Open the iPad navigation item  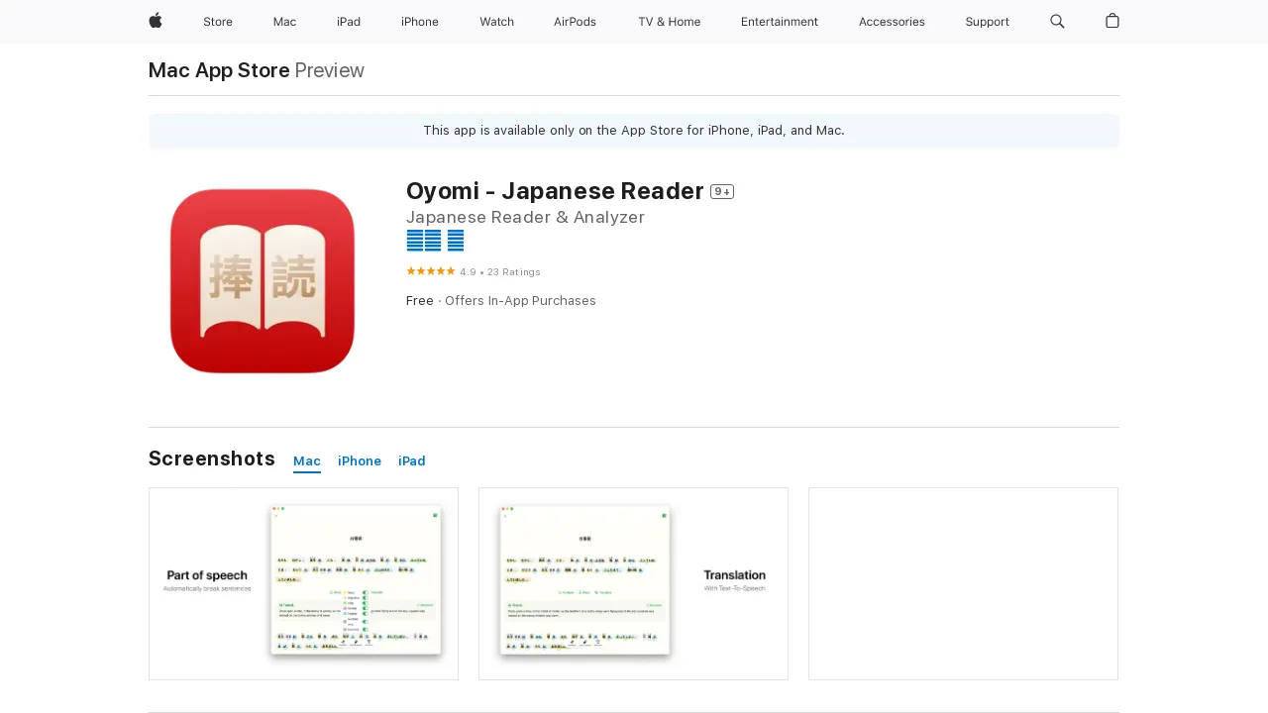(x=349, y=22)
